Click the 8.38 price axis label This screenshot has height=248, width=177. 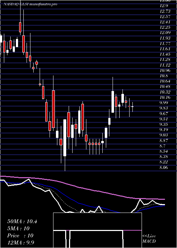coord(164,157)
